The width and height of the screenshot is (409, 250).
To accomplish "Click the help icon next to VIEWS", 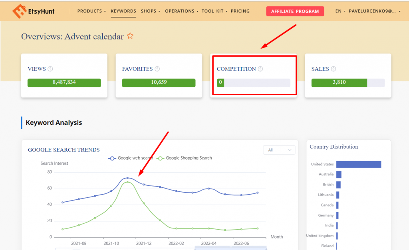I will click(50, 69).
